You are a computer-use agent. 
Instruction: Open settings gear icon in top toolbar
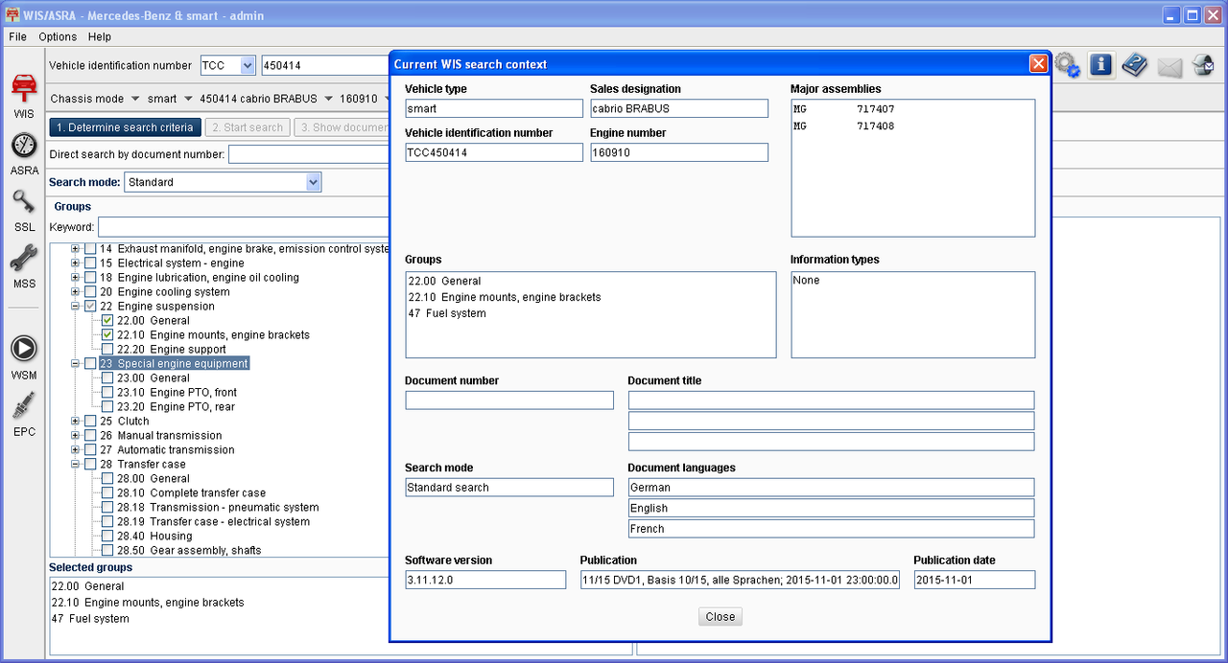coord(1067,65)
